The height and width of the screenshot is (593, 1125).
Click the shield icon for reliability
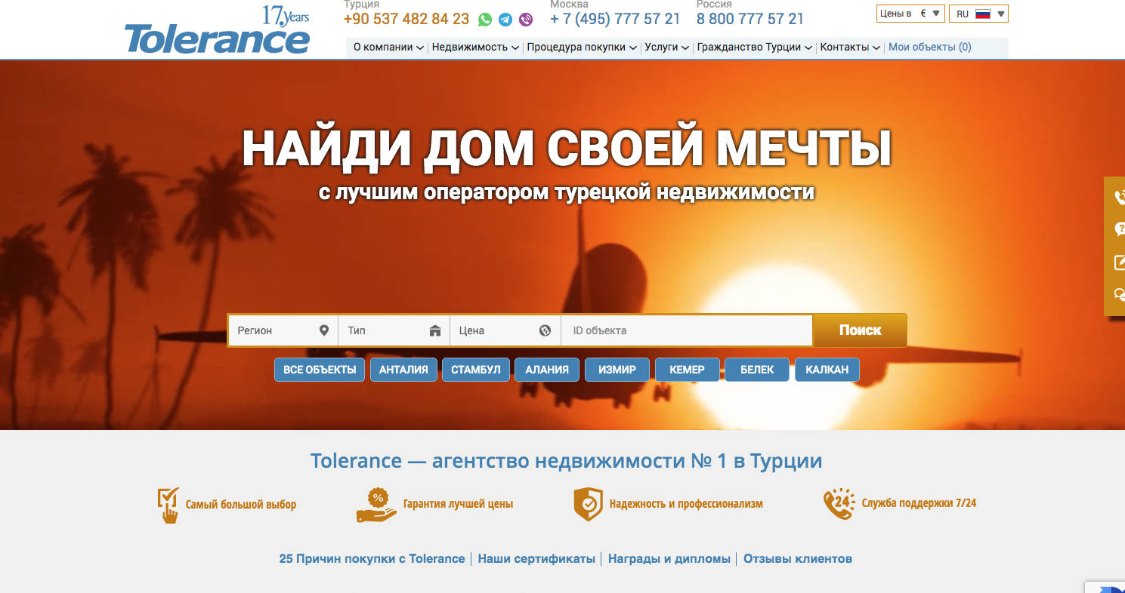click(x=588, y=504)
